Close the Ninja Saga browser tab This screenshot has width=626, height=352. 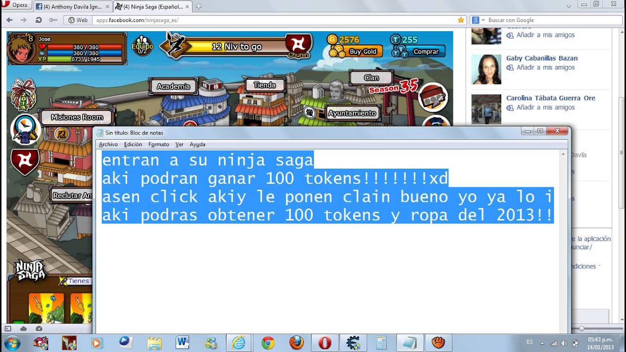(x=187, y=7)
